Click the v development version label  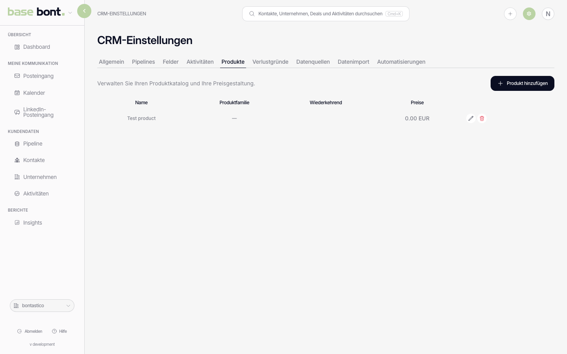(x=42, y=344)
